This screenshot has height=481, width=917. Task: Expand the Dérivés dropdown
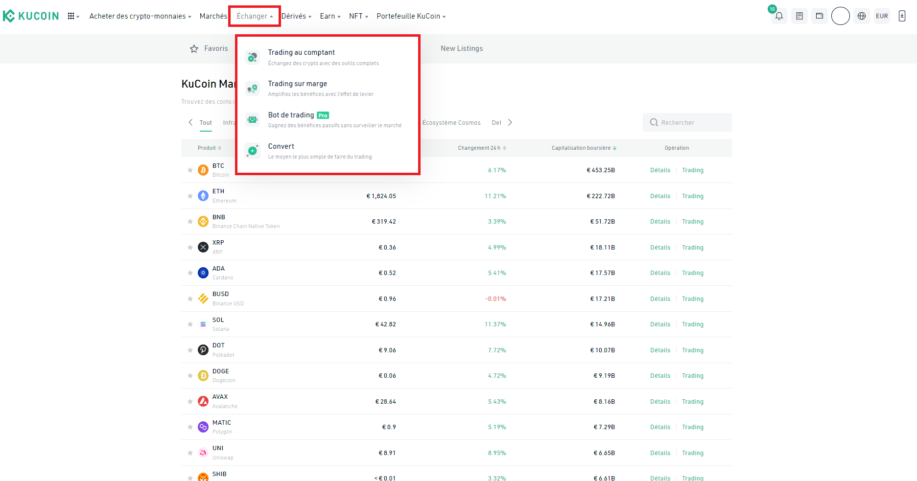(x=296, y=16)
